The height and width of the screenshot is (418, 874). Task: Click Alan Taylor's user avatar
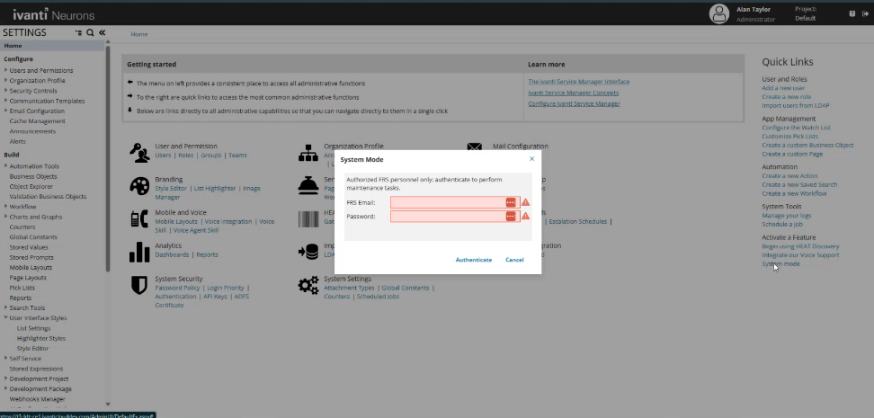[x=718, y=13]
